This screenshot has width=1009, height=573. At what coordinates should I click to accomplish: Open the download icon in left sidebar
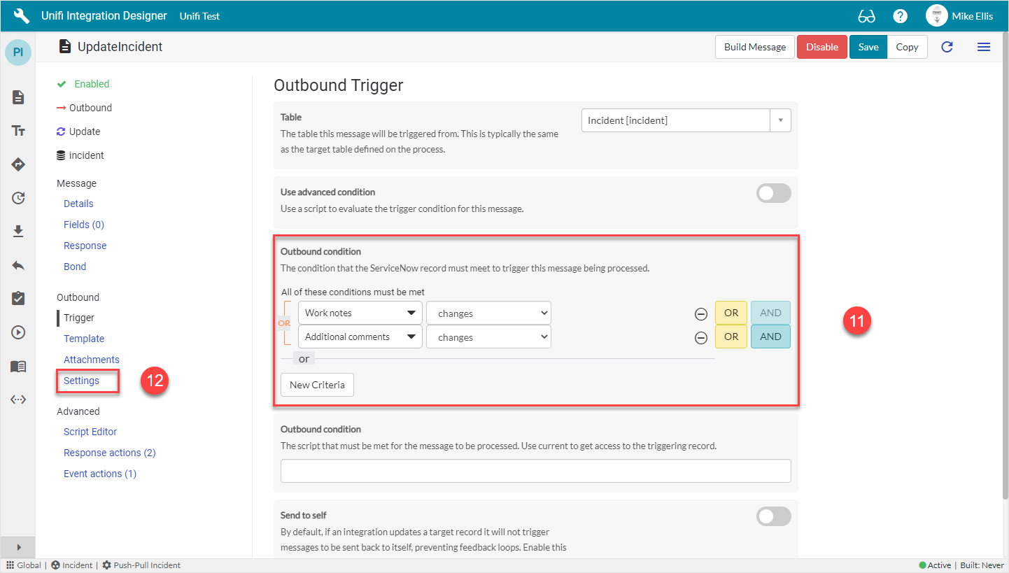[x=17, y=232]
